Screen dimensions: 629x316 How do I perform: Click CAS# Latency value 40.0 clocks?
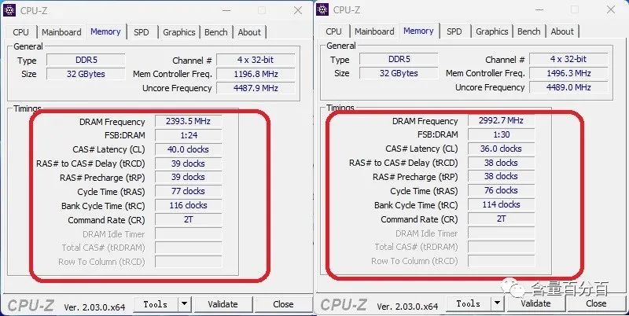188,149
